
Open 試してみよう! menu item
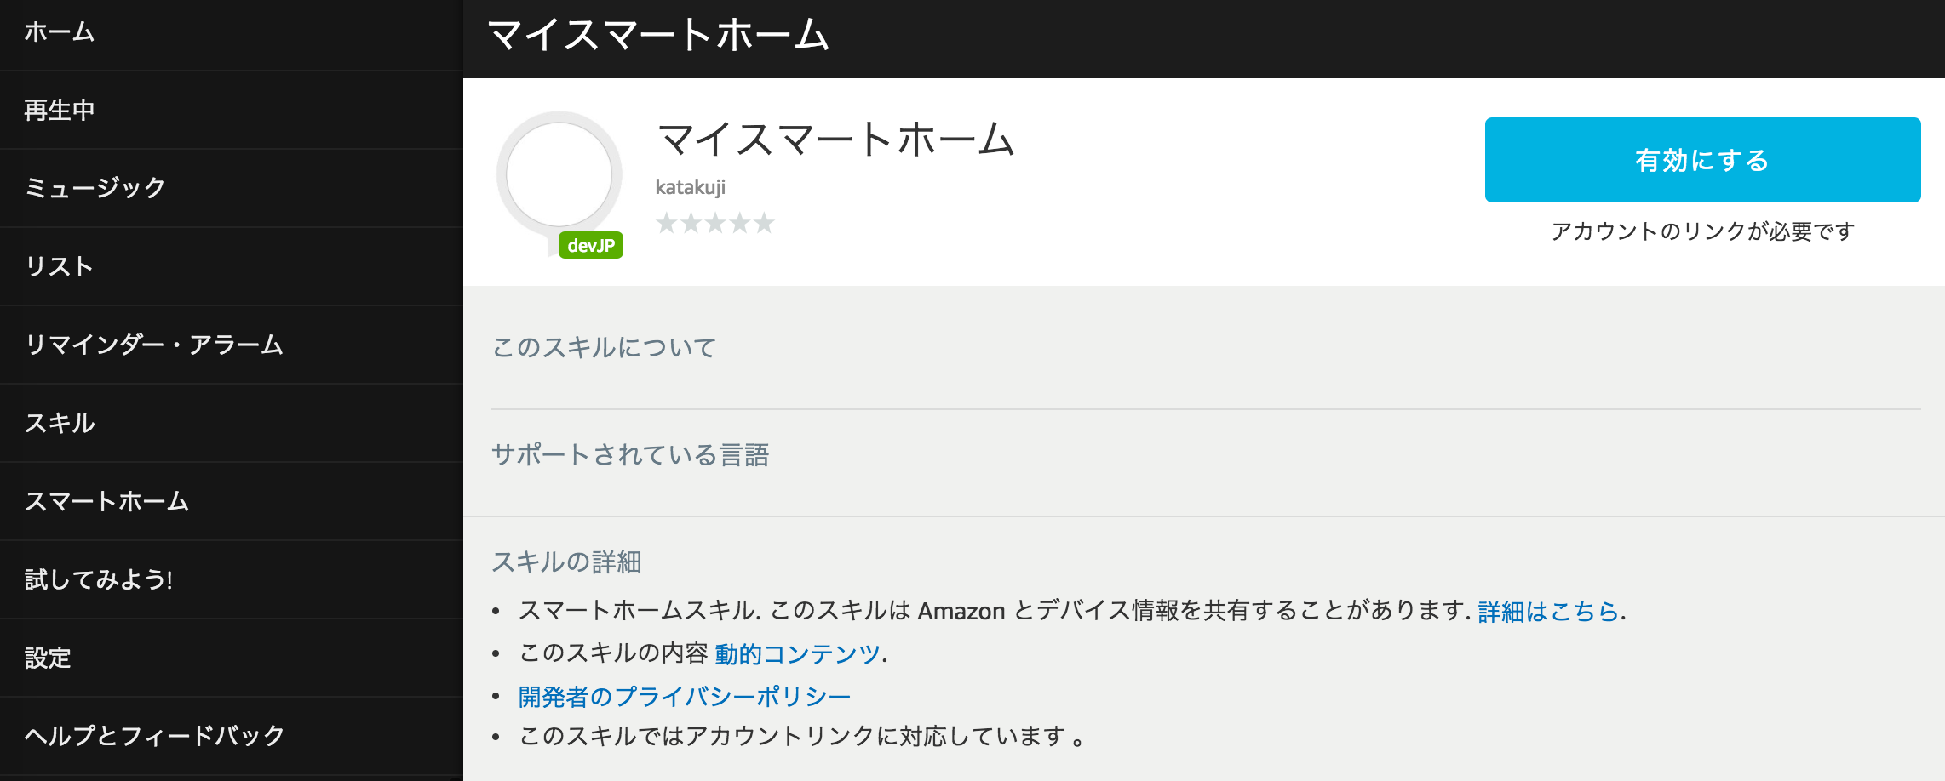(99, 579)
